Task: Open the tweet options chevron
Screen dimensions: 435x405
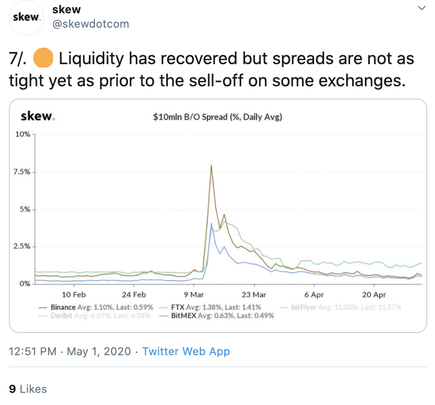Action: [421, 8]
